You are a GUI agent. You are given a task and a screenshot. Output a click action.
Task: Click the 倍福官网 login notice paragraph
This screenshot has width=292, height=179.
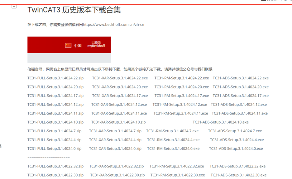coord(120,69)
